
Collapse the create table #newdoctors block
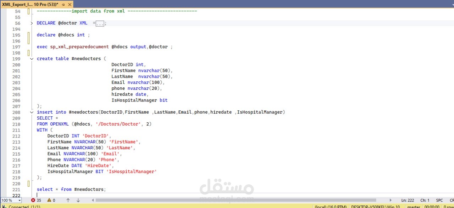(x=32, y=59)
